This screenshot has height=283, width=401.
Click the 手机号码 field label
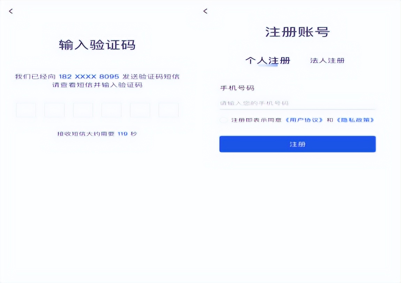click(237, 88)
